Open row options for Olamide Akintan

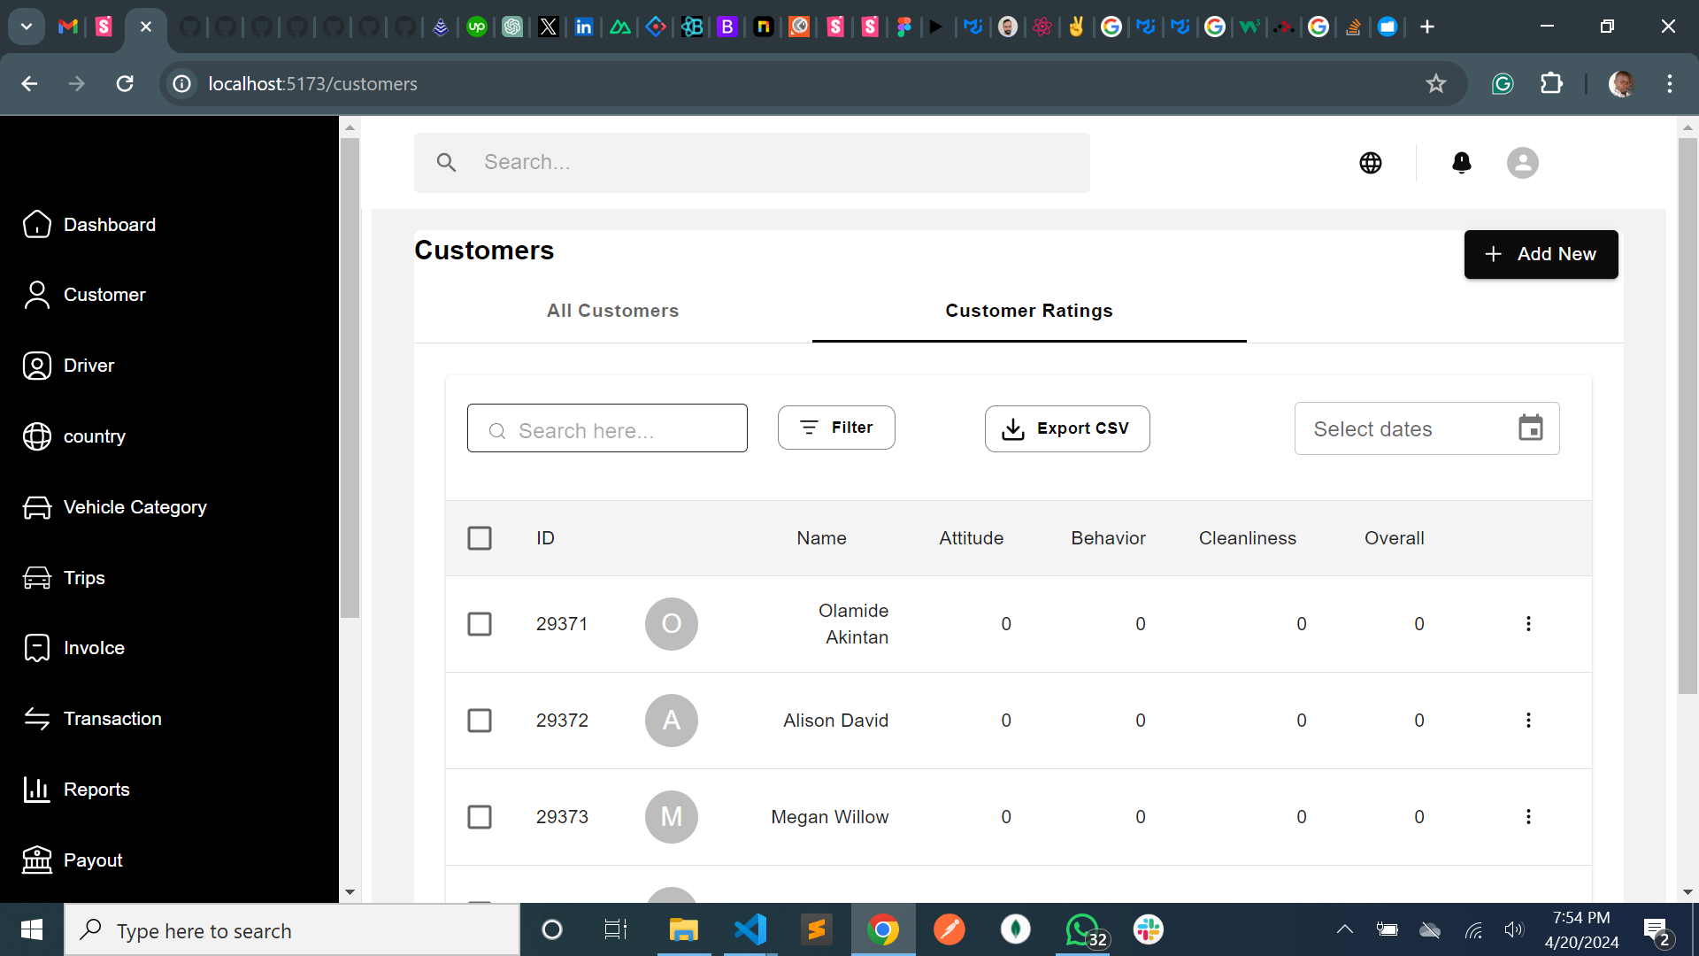pyautogui.click(x=1528, y=624)
